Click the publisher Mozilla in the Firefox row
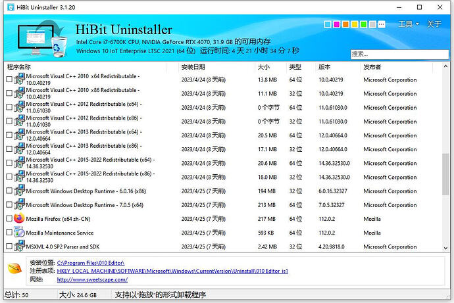This screenshot has width=454, height=303. click(x=372, y=219)
